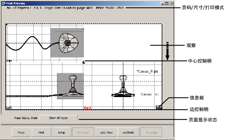
Task: Minimize the Print Preview window
Action: pyautogui.click(x=162, y=3)
